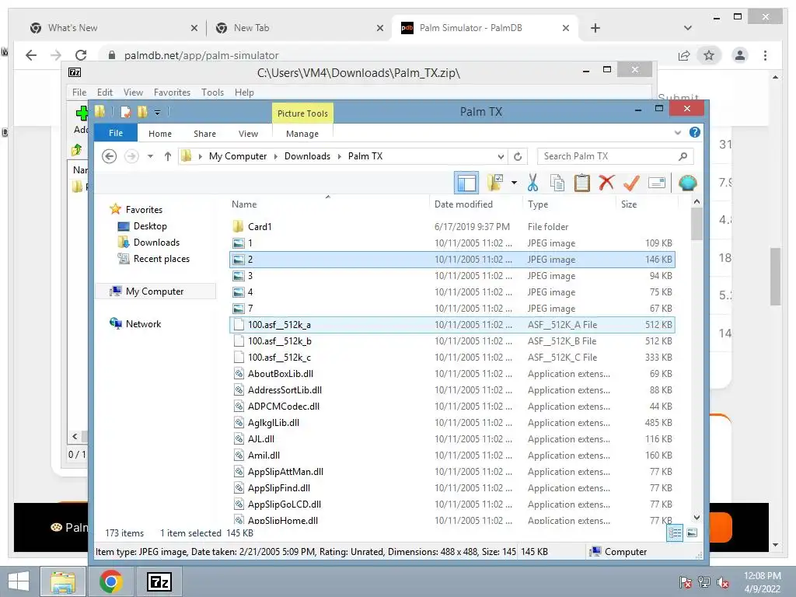796x597 pixels.
Task: Open the View ribbon tab
Action: pos(248,134)
